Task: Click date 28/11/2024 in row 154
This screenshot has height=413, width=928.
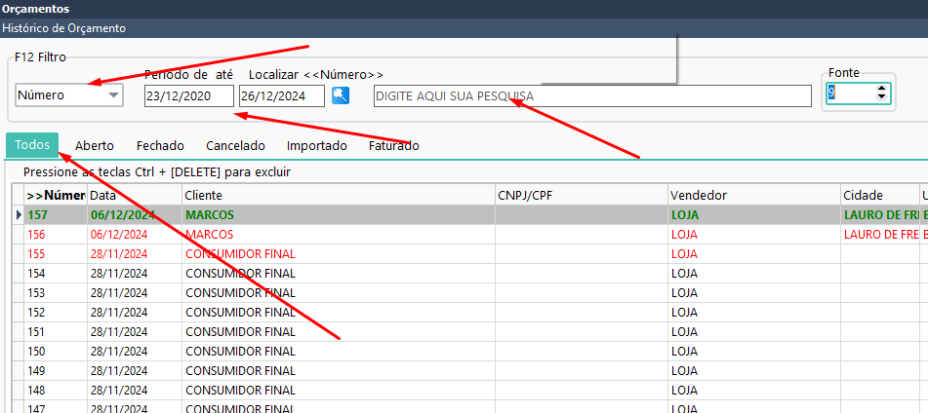Action: tap(119, 274)
